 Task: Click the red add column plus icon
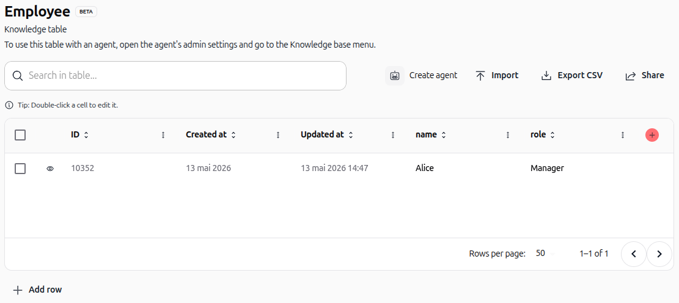click(x=651, y=135)
